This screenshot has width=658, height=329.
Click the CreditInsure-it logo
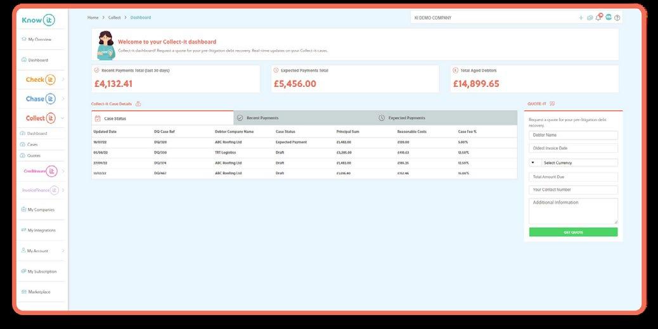41,171
